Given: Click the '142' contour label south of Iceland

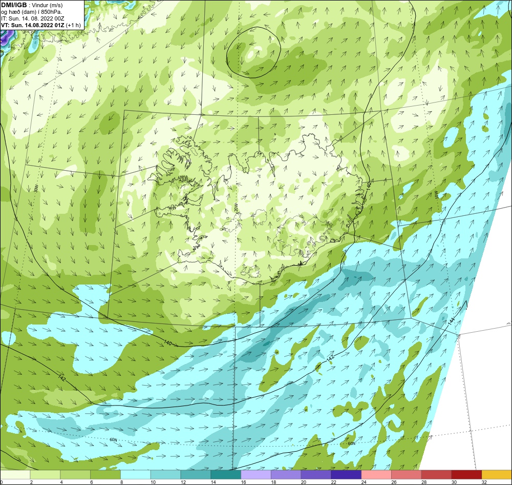Looking at the screenshot, I should (x=331, y=357).
